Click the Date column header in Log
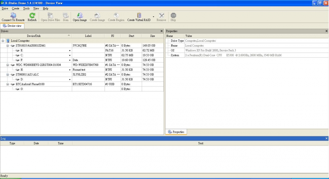The height and width of the screenshot is (179, 329). (x=36, y=144)
